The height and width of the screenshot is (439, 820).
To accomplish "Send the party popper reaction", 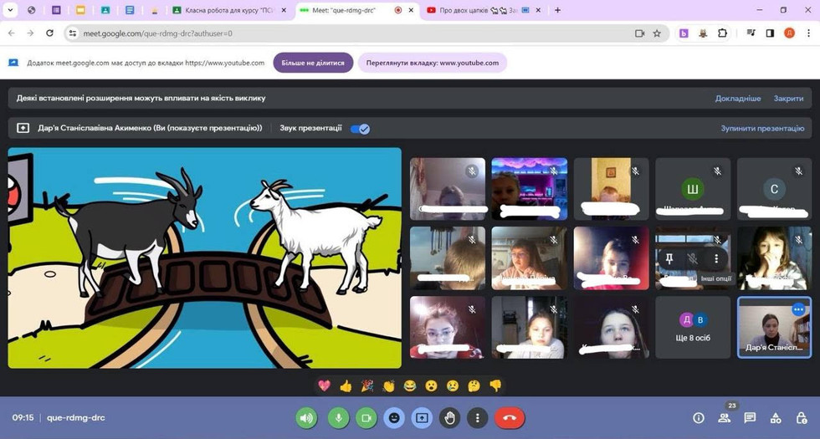I will point(367,385).
